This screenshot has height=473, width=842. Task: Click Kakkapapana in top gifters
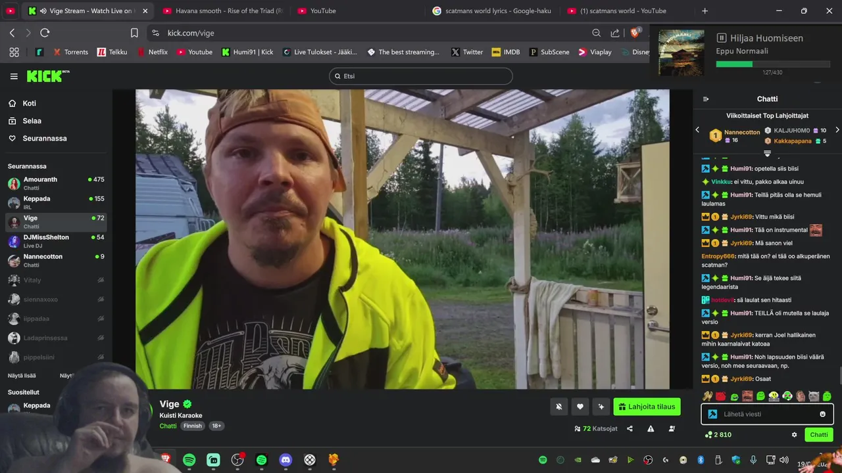coord(793,141)
